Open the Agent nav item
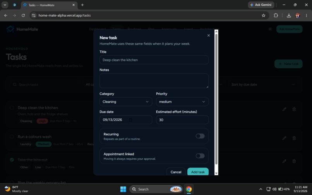312x195 pixels. (x=188, y=29)
